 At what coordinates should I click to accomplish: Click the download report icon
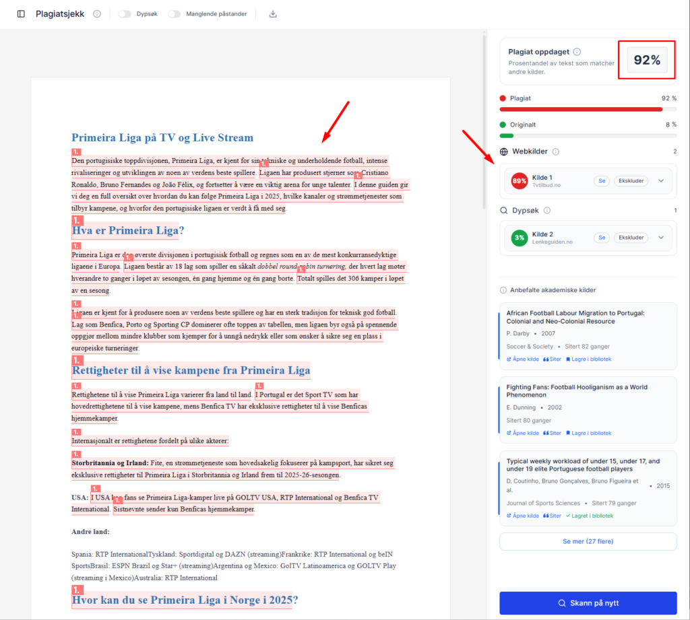click(x=273, y=13)
